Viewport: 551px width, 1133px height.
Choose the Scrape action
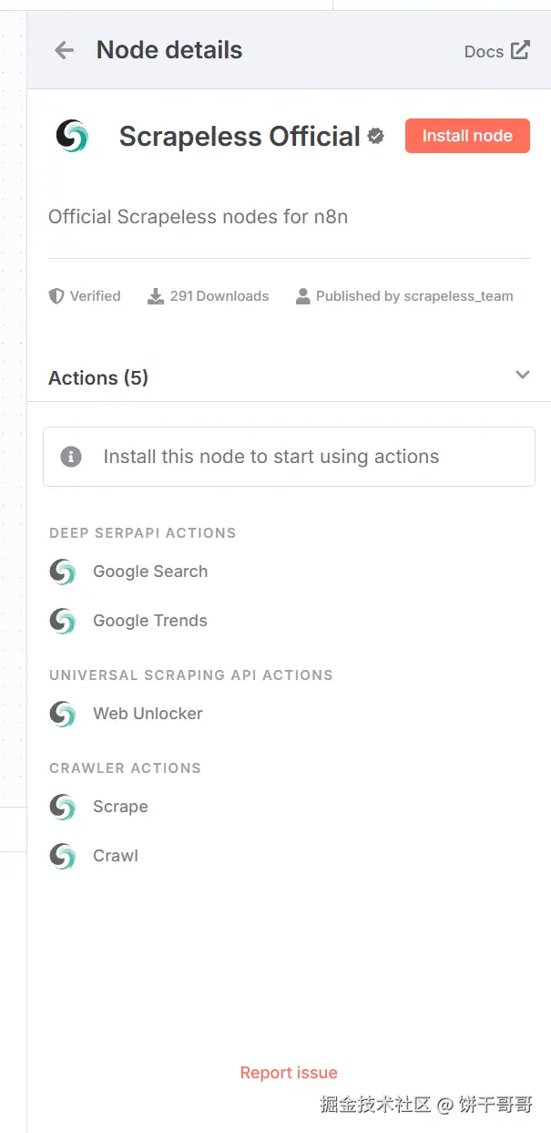pos(120,807)
